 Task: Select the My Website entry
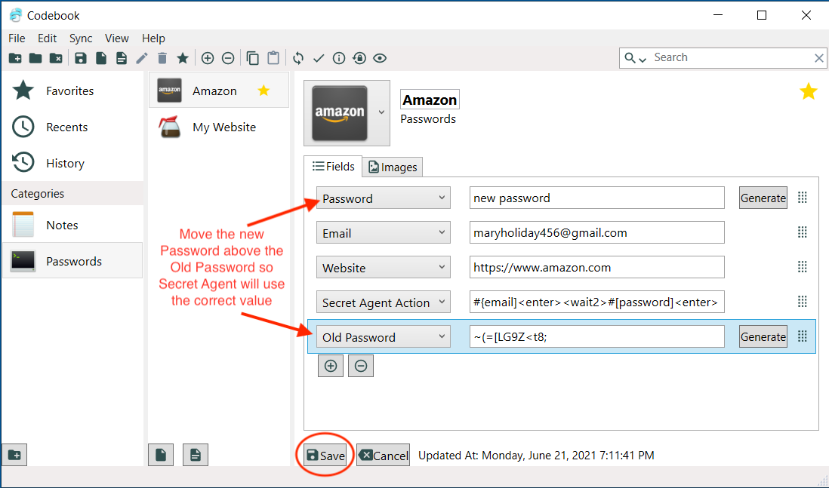point(219,127)
